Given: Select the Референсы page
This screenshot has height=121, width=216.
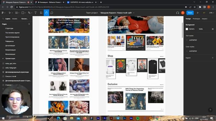Looking at the screenshot, I should (9, 41).
